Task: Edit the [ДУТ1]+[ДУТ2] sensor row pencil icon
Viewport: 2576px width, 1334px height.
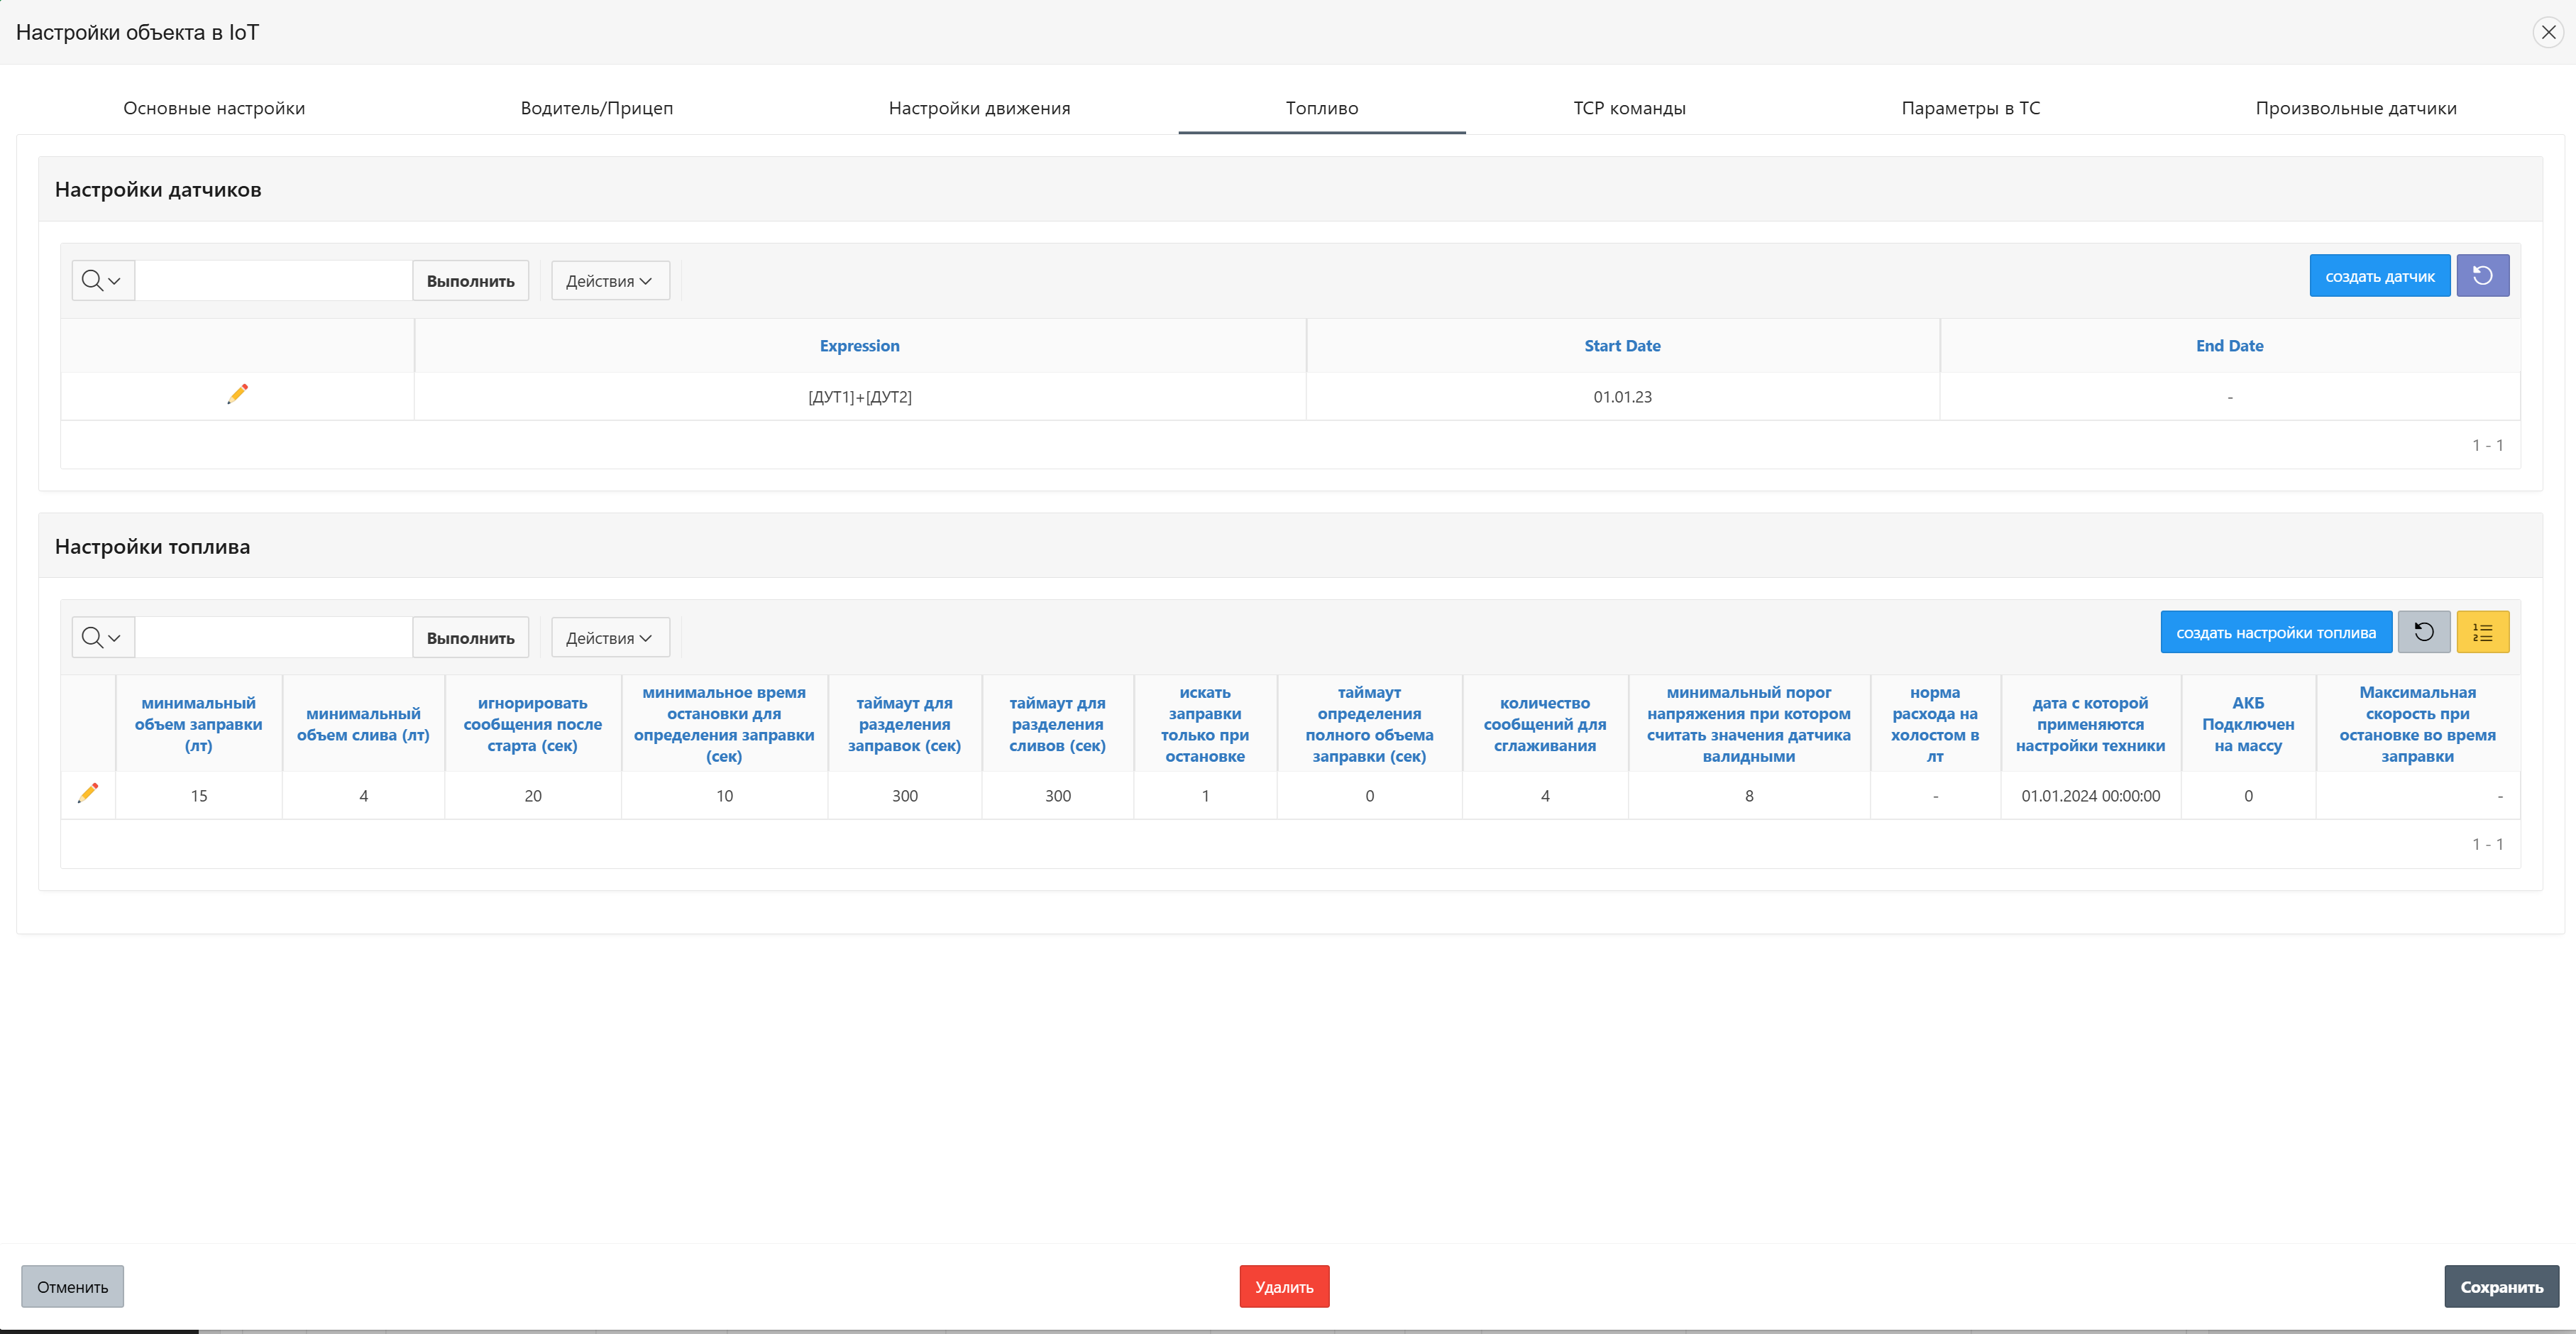Action: coord(237,395)
